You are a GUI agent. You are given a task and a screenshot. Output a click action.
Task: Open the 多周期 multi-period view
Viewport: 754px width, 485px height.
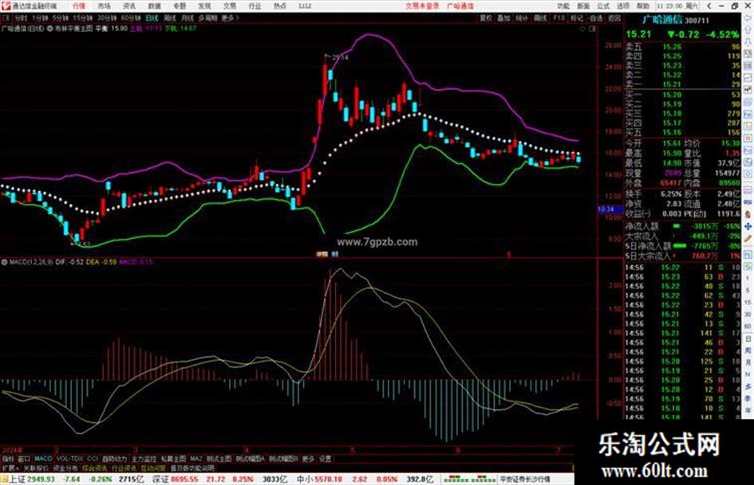[x=207, y=18]
